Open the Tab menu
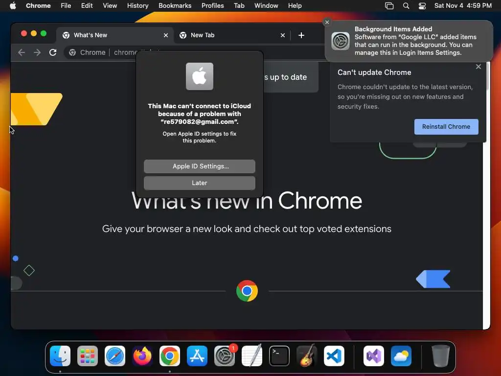This screenshot has height=376, width=501. point(239,6)
